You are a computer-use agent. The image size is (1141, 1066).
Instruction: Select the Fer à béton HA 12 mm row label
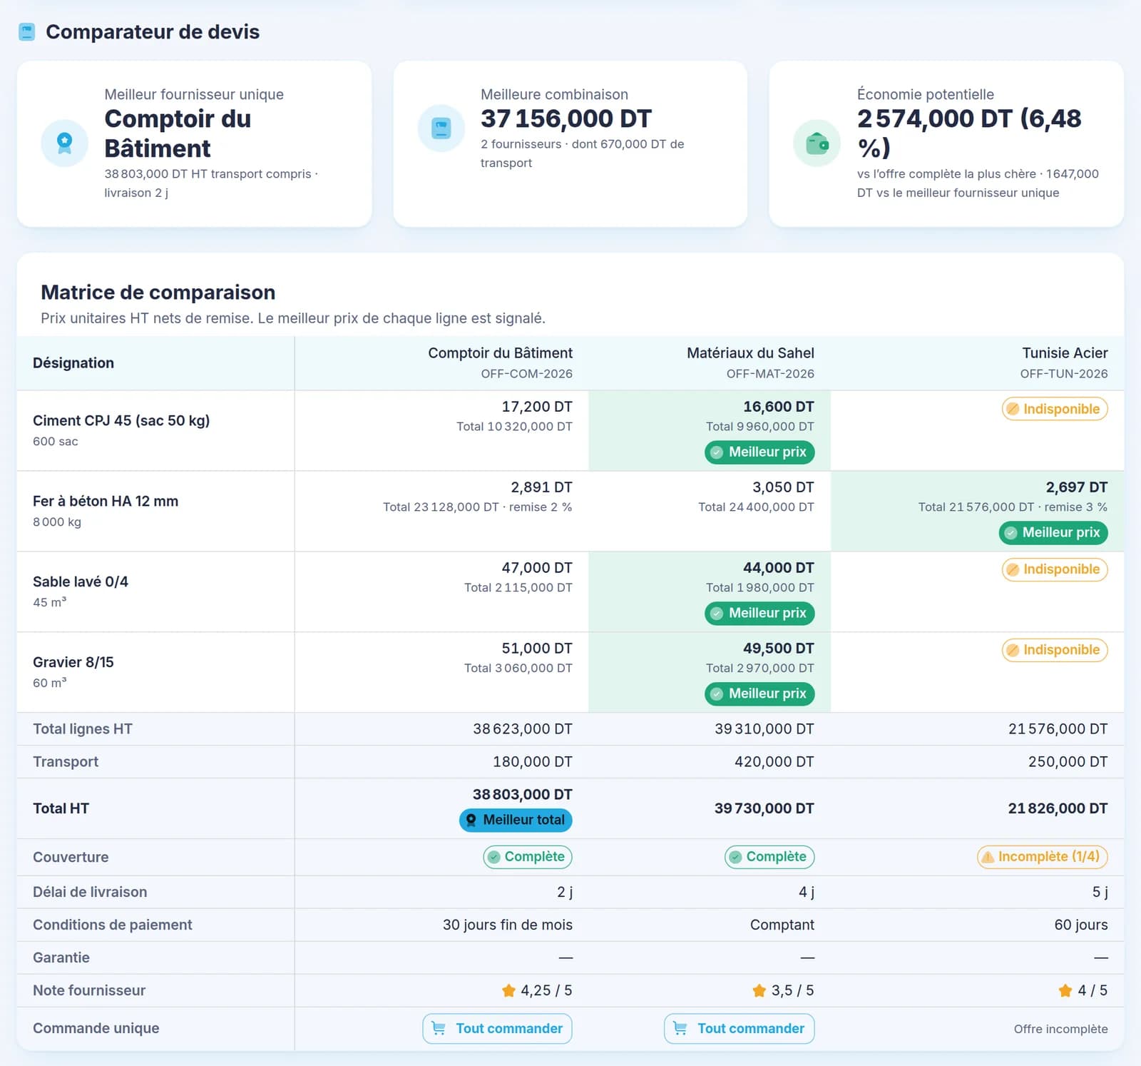tap(106, 502)
